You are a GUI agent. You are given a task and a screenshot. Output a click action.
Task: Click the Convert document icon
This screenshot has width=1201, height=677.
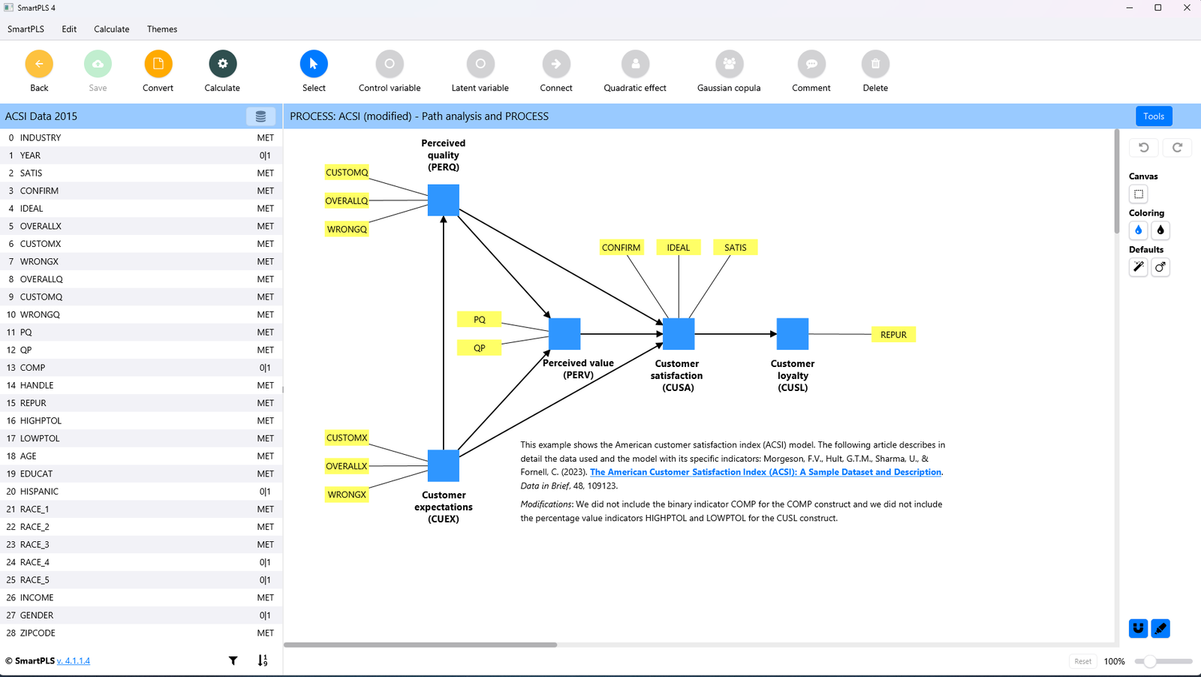pos(158,64)
